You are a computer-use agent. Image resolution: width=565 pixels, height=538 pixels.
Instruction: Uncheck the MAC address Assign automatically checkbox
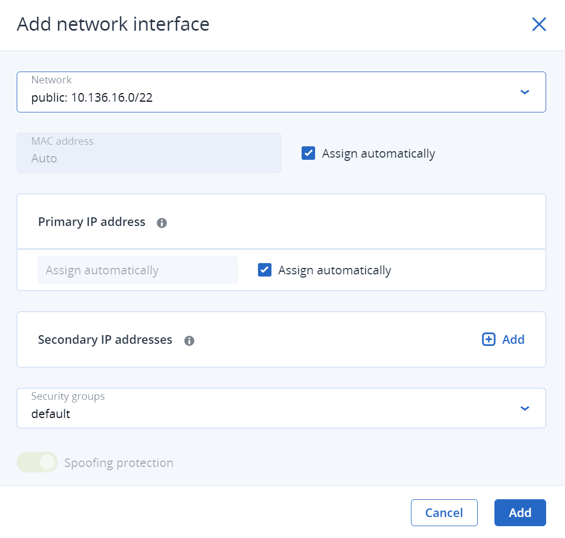tap(309, 153)
